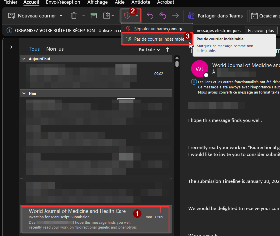Click the report junk shield icon
Image resolution: width=280 pixels, height=236 pixels.
(127, 16)
